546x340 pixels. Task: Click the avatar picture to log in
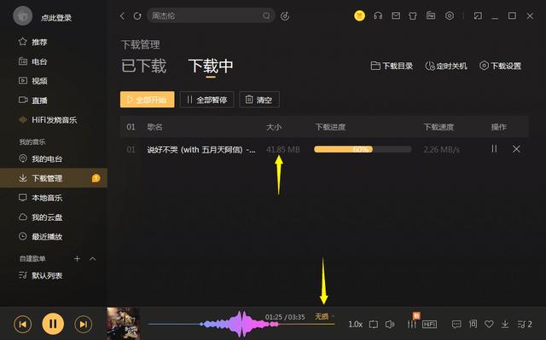click(23, 15)
